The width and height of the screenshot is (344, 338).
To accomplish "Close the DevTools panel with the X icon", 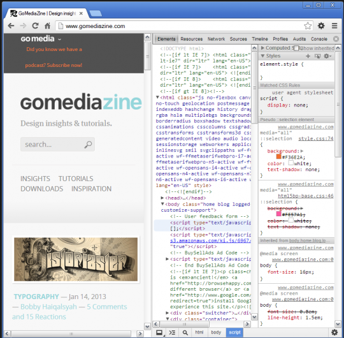I will point(336,39).
